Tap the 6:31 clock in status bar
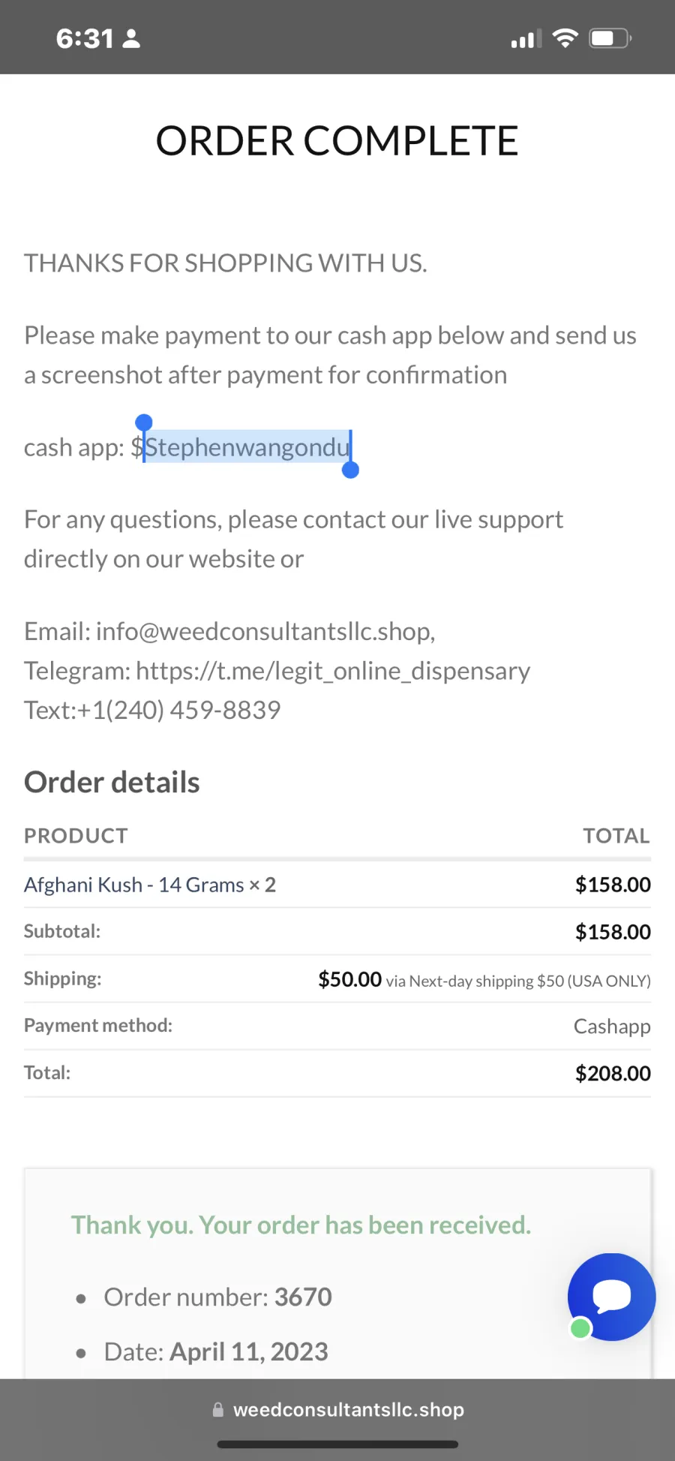Viewport: 675px width, 1461px height. (x=85, y=38)
